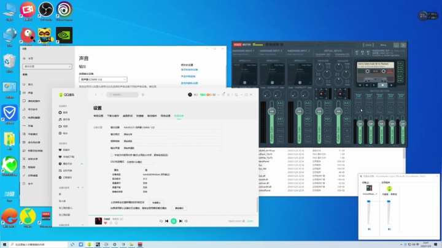Viewport: 442px width, 248px height.
Task: Switch to desktop lyrics settings tab
Action: click(x=128, y=116)
